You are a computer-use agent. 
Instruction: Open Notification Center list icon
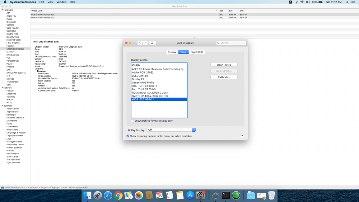pyautogui.click(x=353, y=2)
